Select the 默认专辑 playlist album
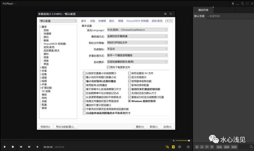This screenshot has height=151, width=254. pos(199,16)
